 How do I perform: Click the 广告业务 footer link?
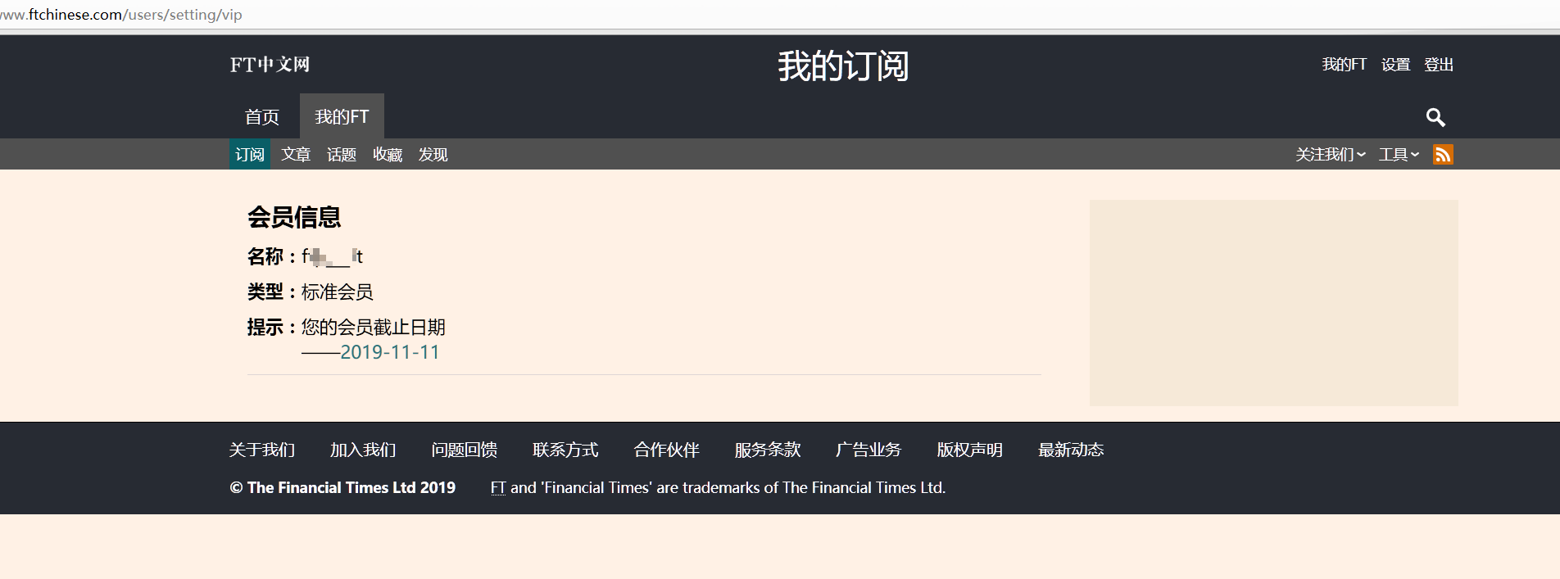click(x=868, y=450)
